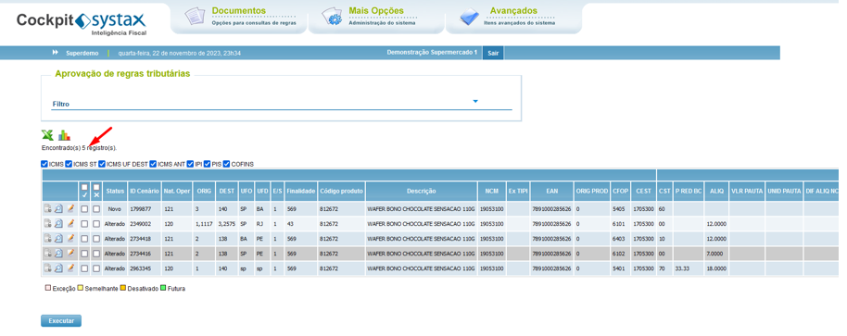The image size is (847, 336).
Task: Click the Filtro label
Action: coord(61,104)
